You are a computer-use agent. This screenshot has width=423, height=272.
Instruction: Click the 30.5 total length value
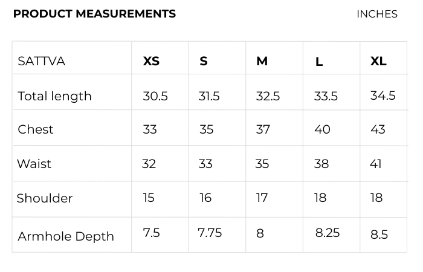coord(155,96)
